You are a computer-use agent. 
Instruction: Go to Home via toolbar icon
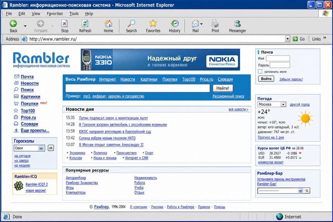(x=108, y=24)
